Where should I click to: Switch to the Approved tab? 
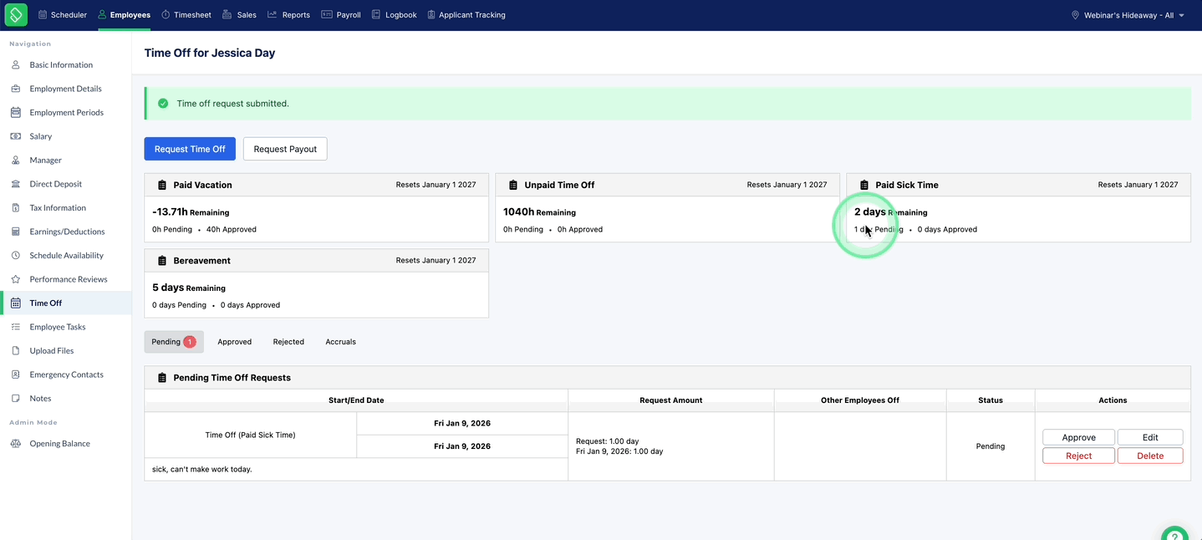click(x=235, y=342)
